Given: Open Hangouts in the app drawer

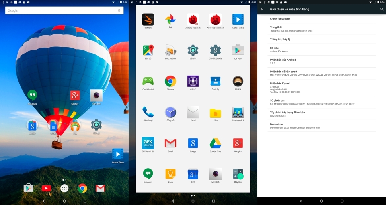Looking at the screenshot, I should tap(148, 174).
